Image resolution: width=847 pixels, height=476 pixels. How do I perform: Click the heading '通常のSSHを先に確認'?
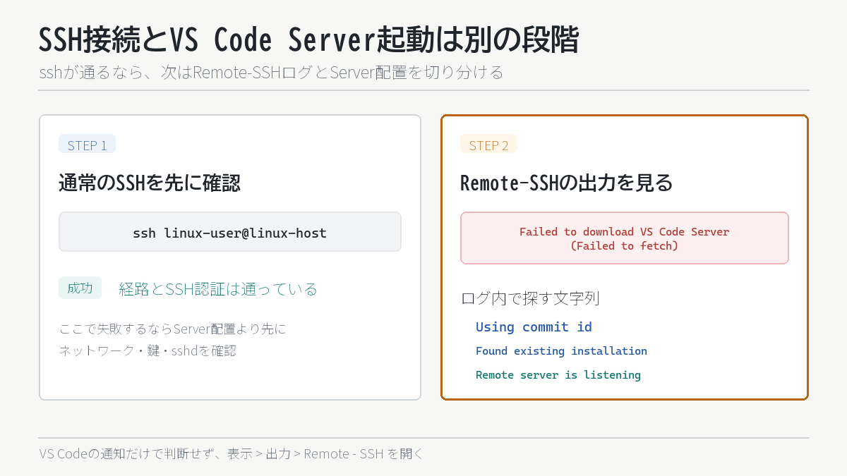coord(150,183)
